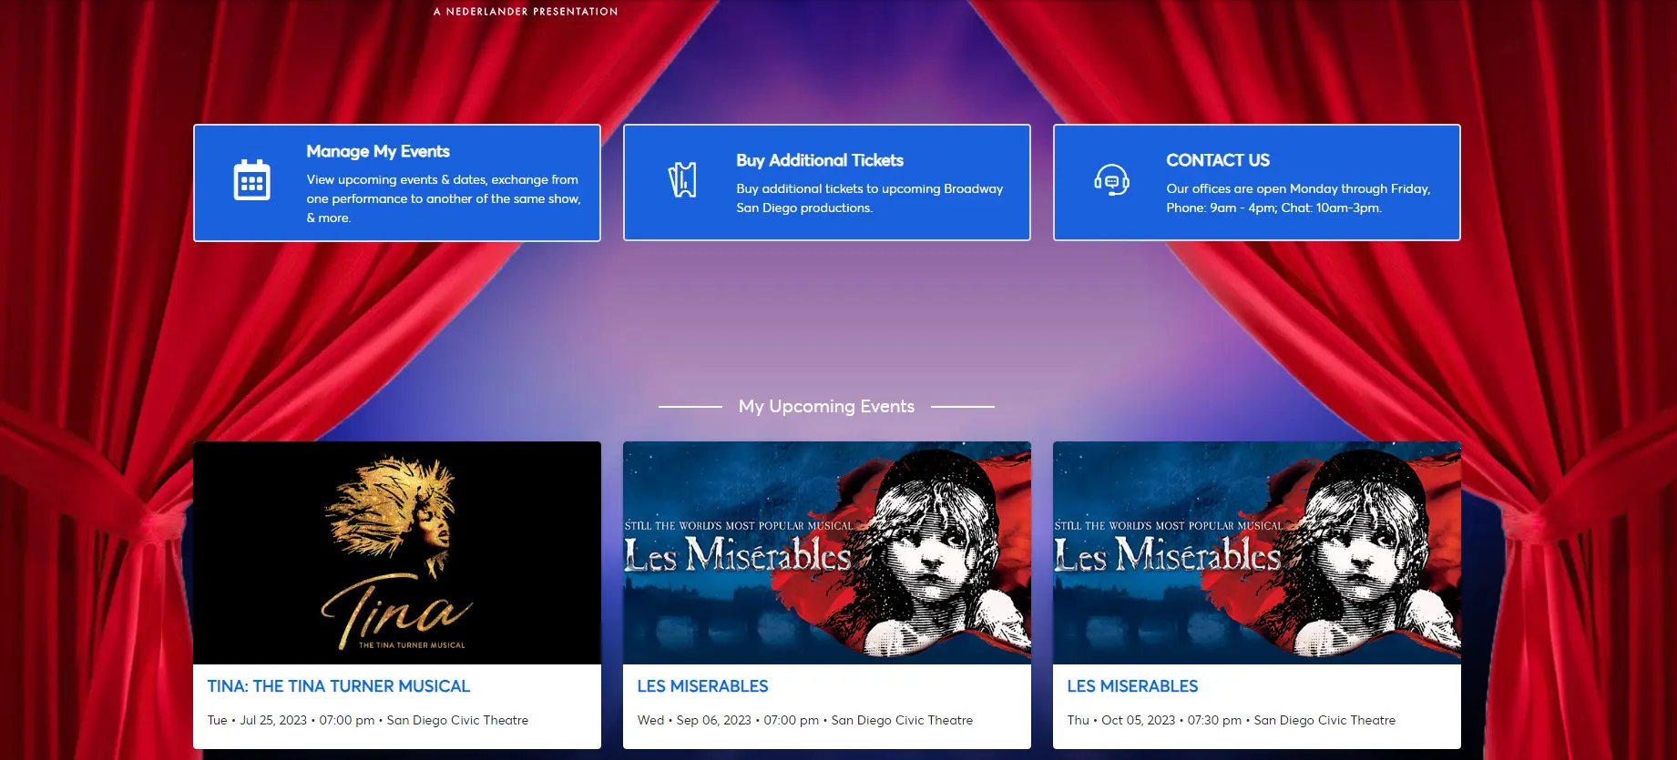Image resolution: width=1677 pixels, height=760 pixels.
Task: Select the Thu Oct 05, 2023 event details line
Action: (x=1231, y=720)
